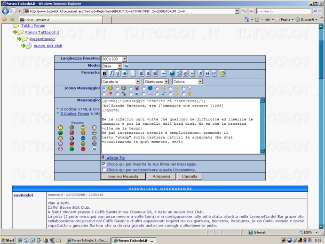Click the browser Back arrow button
325x244 pixels.
[x=6, y=11]
